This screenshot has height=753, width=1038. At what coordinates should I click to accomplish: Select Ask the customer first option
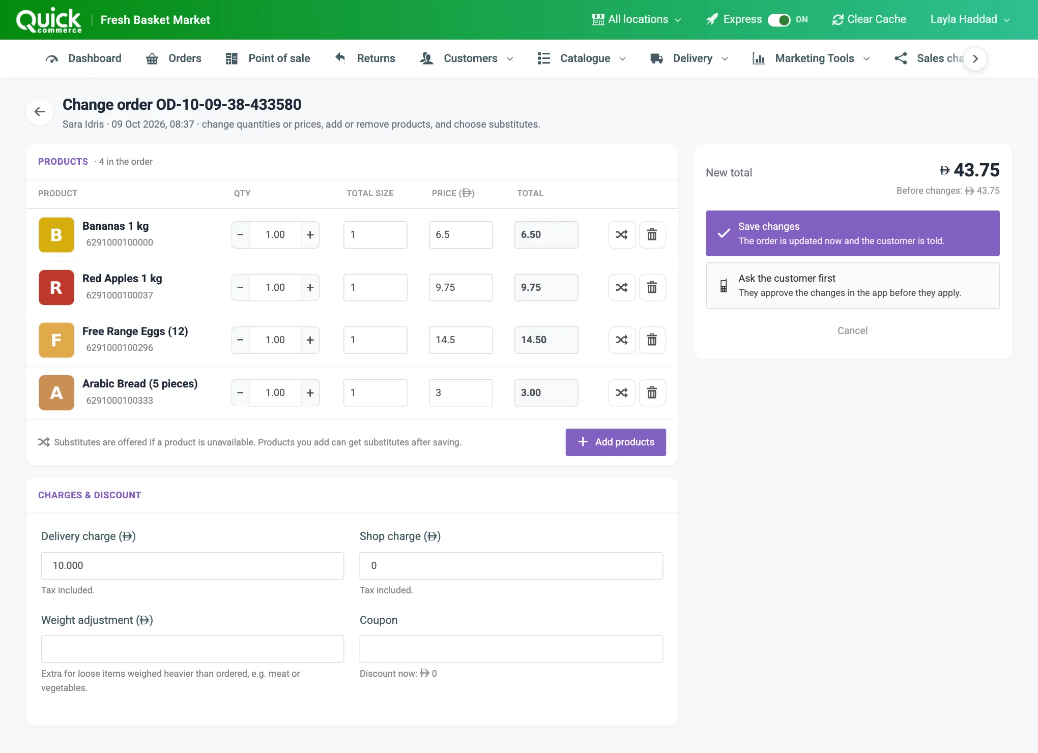coord(853,286)
